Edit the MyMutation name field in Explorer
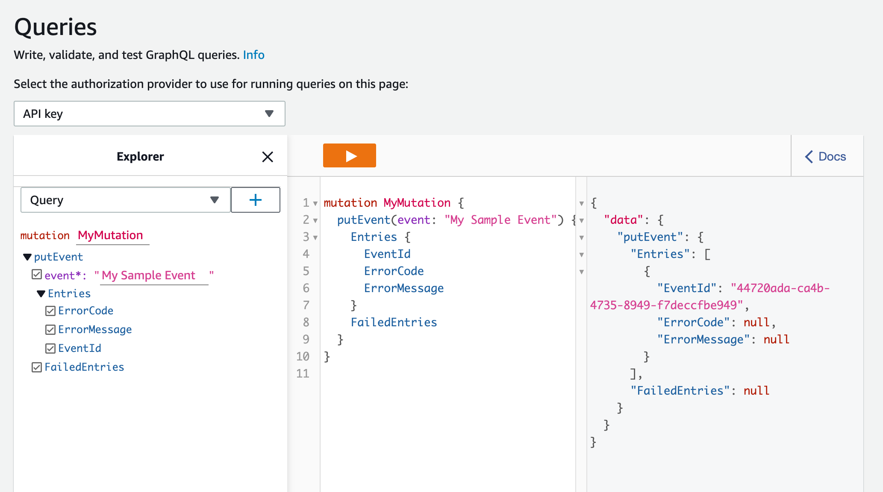 112,235
